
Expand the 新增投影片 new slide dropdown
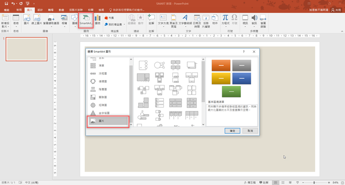pyautogui.click(x=5, y=27)
